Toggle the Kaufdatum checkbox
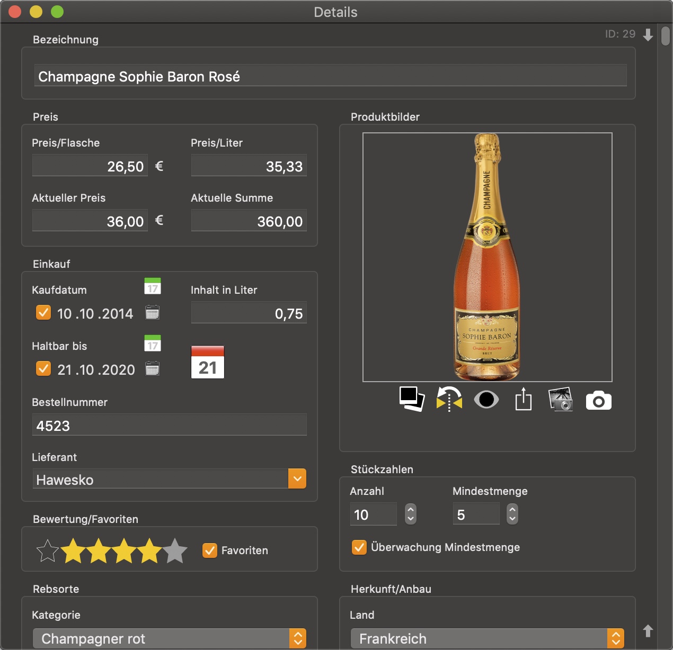The height and width of the screenshot is (650, 673). pyautogui.click(x=43, y=313)
